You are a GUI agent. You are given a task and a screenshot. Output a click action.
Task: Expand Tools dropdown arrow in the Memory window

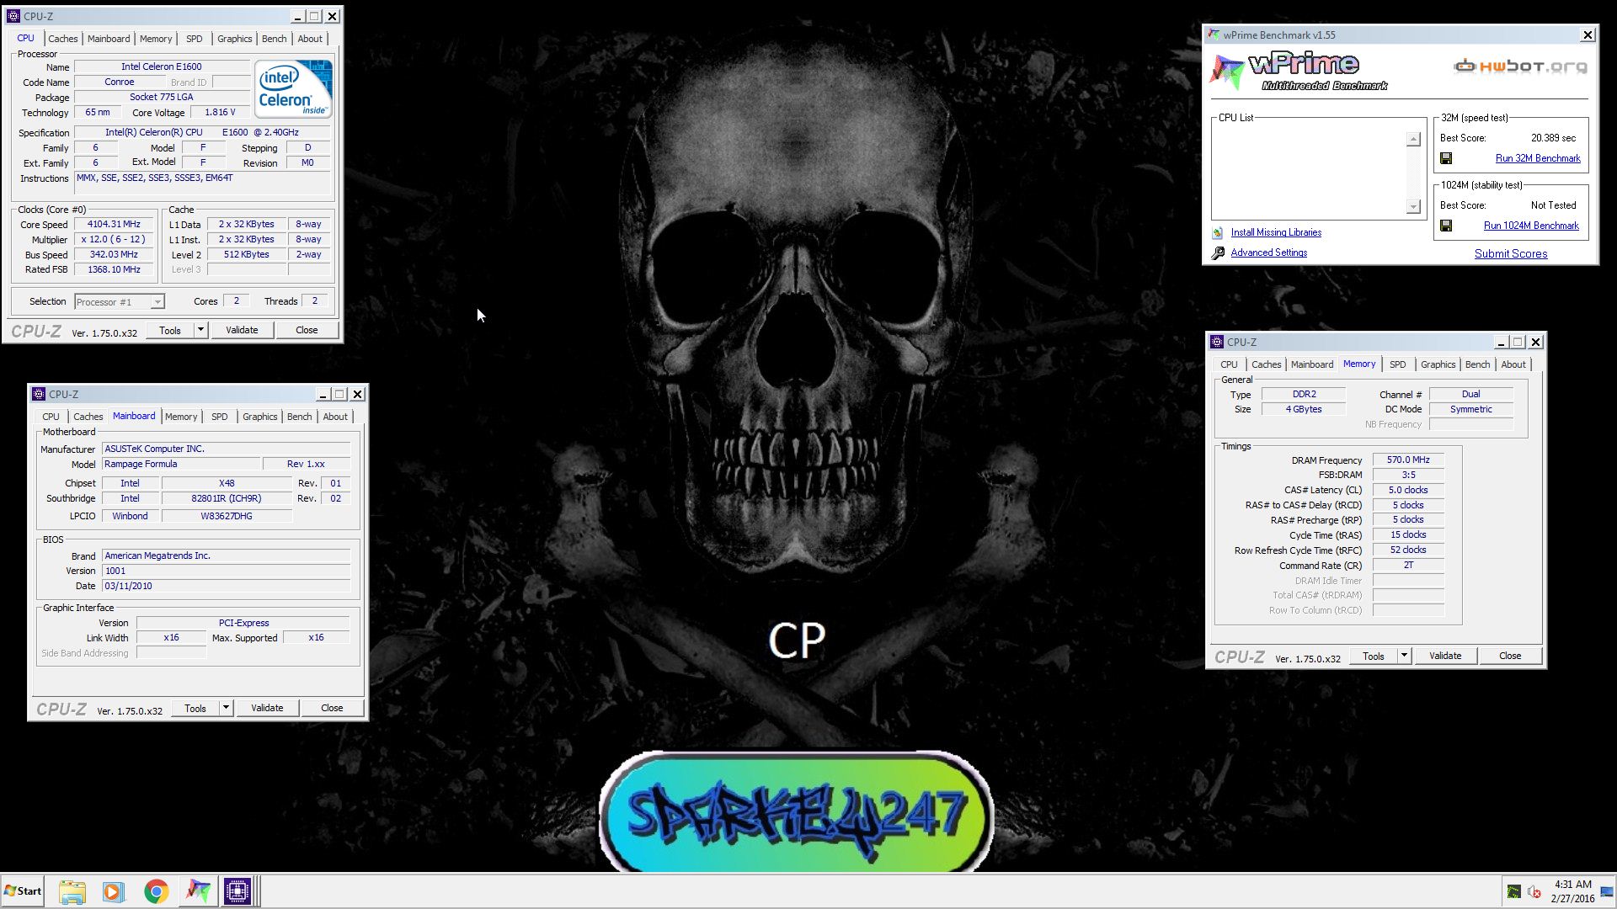pos(1404,656)
